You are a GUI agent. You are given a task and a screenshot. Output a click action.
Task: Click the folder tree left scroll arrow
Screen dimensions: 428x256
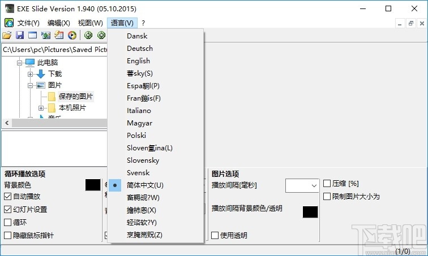(x=7, y=123)
